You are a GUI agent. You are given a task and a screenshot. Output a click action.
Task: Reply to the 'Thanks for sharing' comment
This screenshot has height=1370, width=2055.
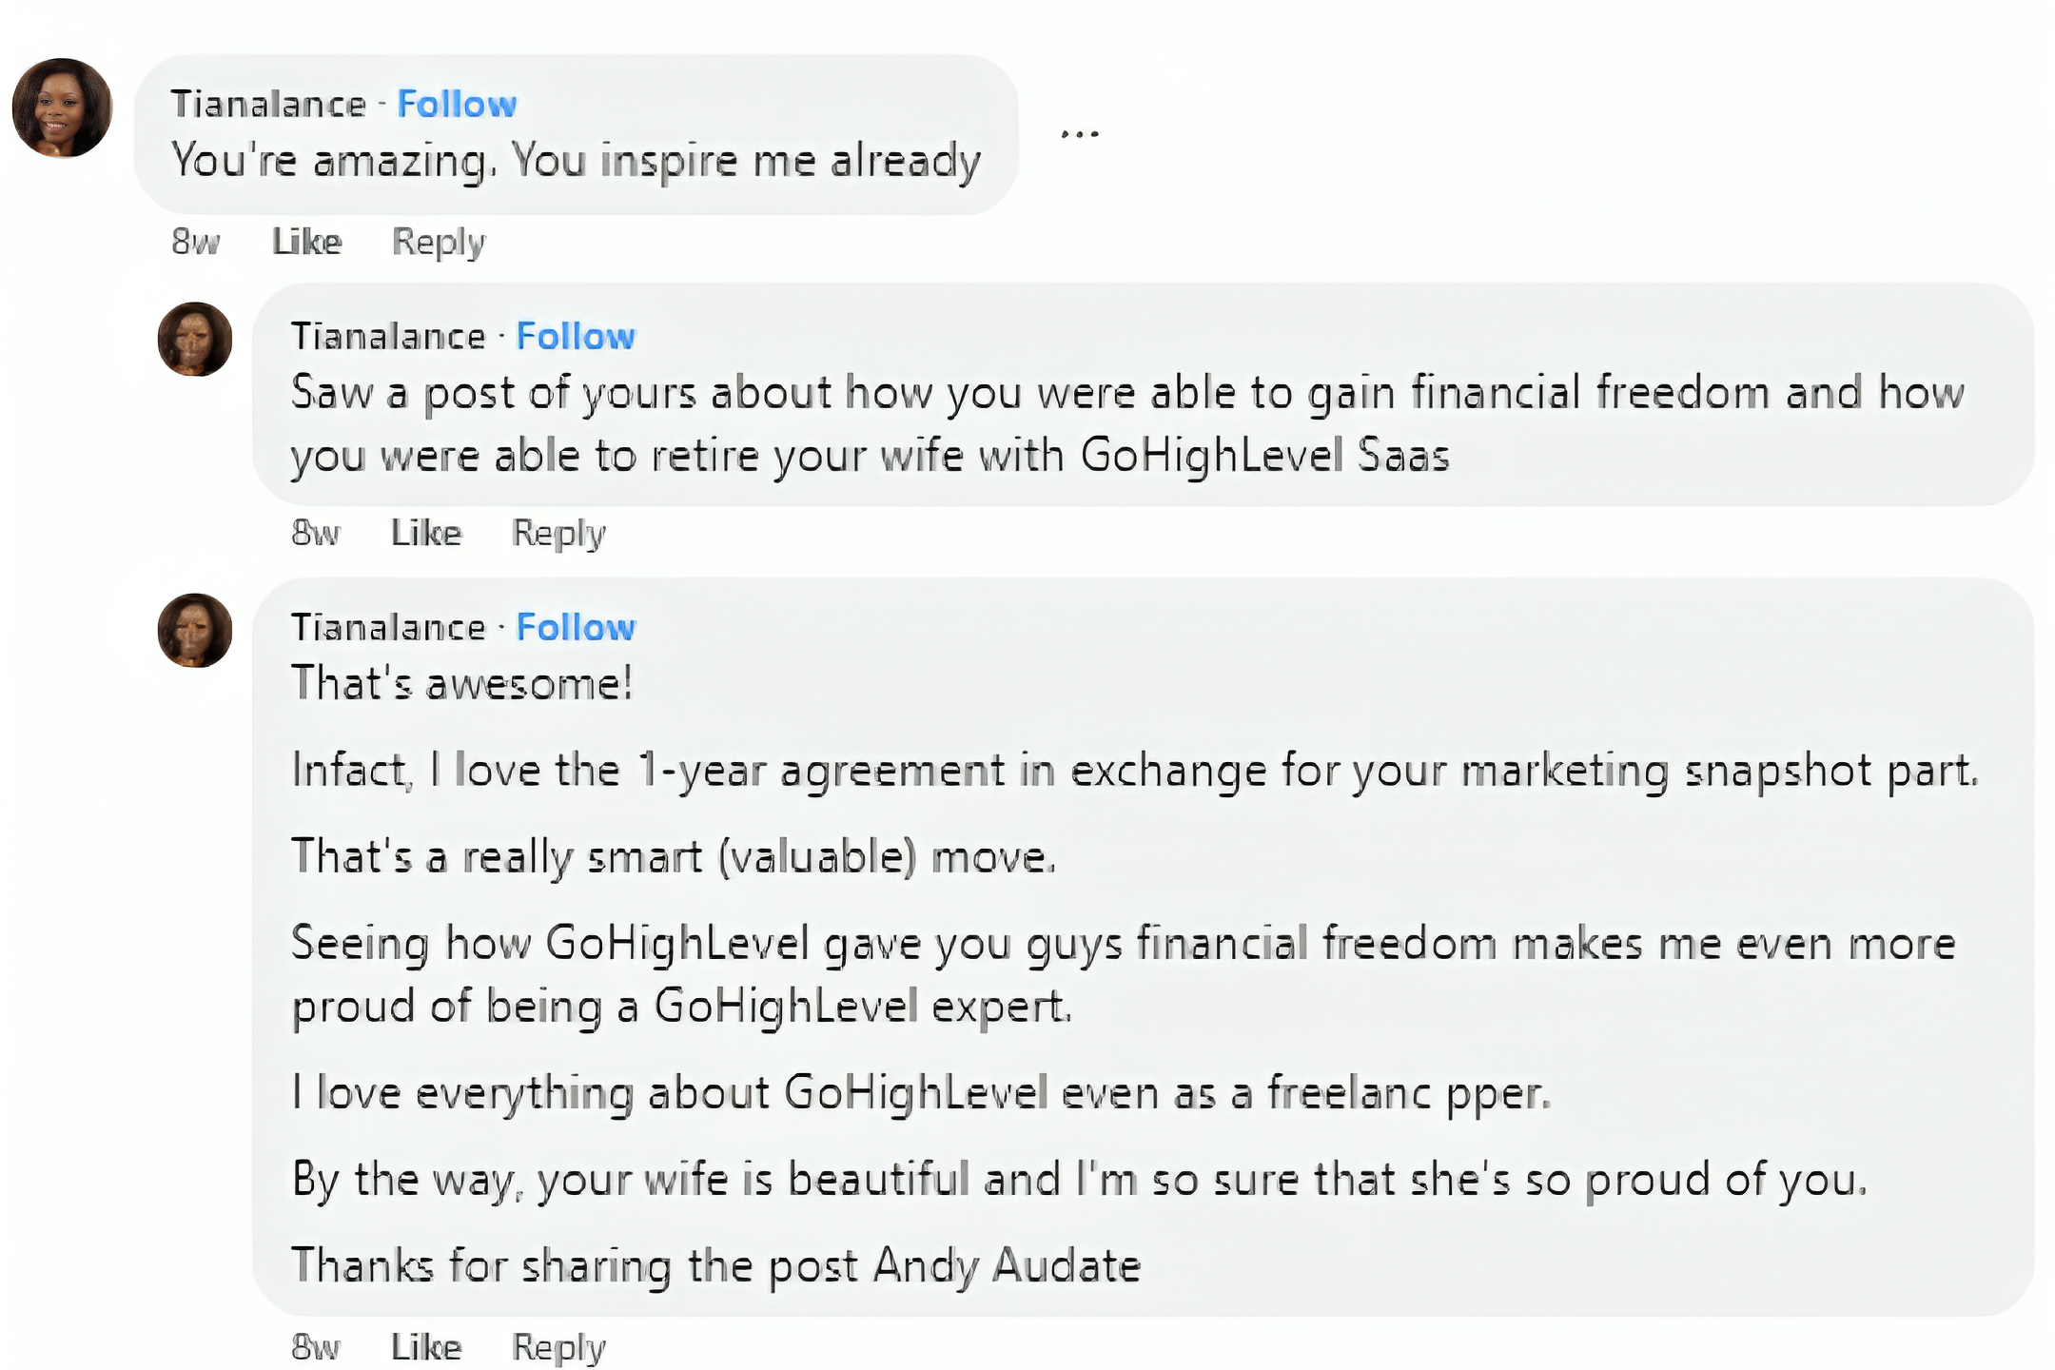[558, 1346]
